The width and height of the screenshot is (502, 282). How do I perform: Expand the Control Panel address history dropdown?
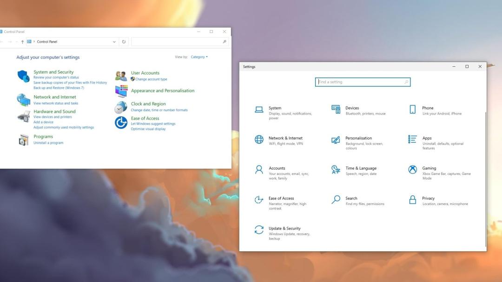(114, 42)
